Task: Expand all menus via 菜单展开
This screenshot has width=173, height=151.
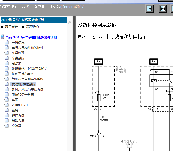Action: pos(12,27)
